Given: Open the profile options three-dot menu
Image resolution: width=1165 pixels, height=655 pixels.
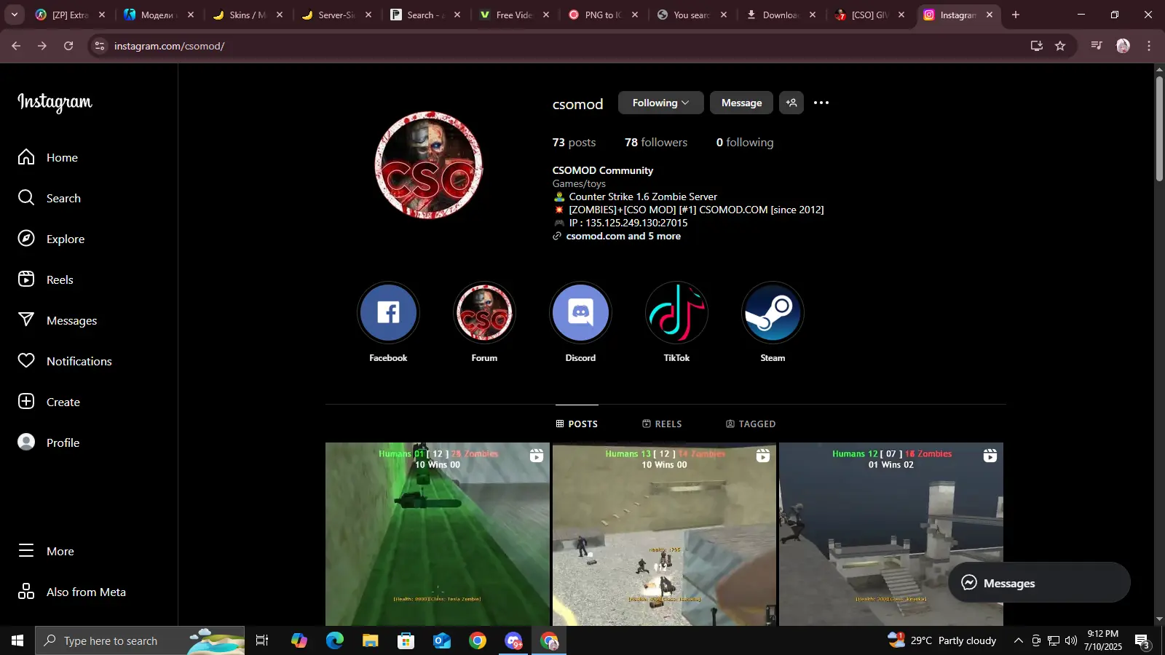Looking at the screenshot, I should coord(821,103).
